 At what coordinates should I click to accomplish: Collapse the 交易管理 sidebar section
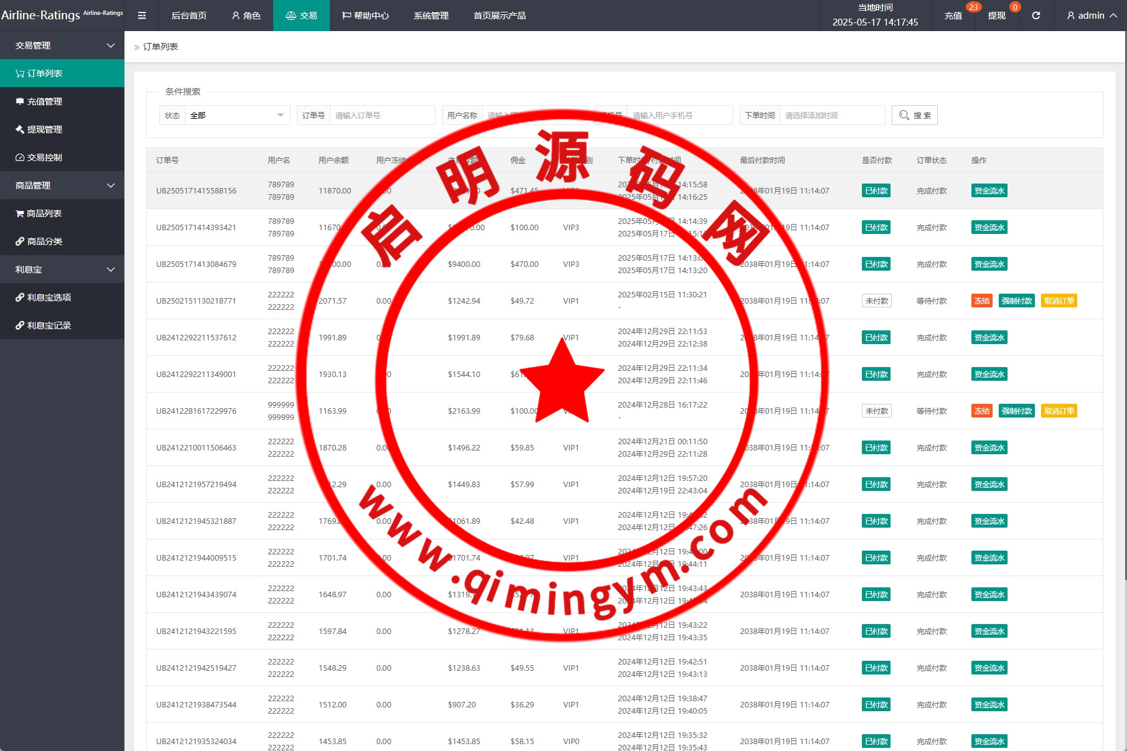tap(62, 45)
